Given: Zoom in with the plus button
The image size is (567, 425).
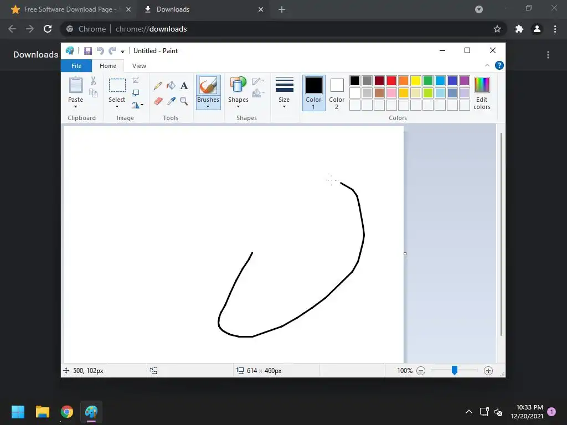Looking at the screenshot, I should (488, 371).
